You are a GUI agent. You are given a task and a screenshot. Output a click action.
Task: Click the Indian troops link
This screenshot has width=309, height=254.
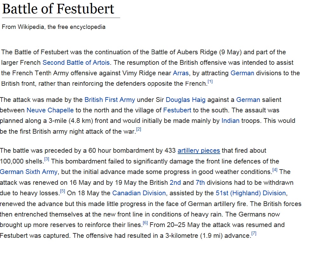230,121
